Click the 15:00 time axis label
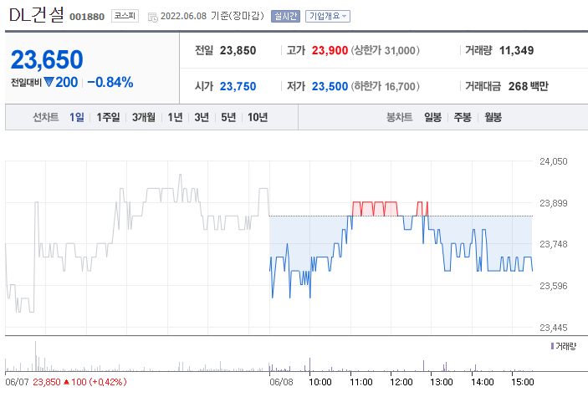This screenshot has width=588, height=397. 523,382
